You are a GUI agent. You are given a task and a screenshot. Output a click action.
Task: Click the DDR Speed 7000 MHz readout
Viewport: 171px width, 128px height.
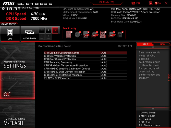(x=27, y=19)
